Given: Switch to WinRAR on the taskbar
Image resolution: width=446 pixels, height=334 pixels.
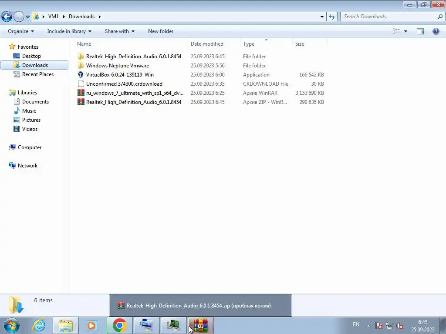Looking at the screenshot, I should pyautogui.click(x=201, y=325).
